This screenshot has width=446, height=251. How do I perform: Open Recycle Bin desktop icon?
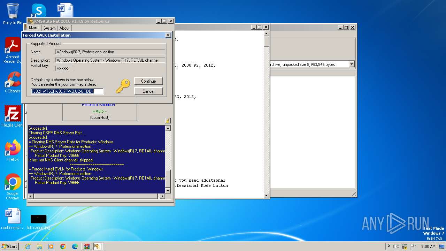point(13,14)
